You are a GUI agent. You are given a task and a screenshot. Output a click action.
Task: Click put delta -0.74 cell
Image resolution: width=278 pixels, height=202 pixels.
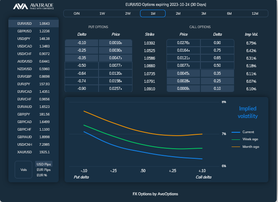click(x=82, y=81)
